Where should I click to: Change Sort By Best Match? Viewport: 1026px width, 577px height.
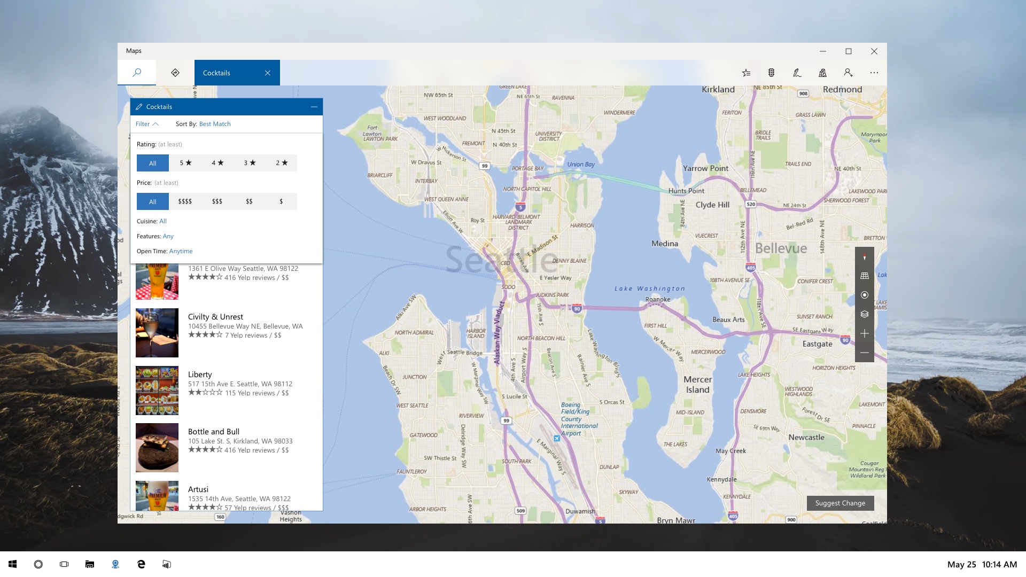click(x=215, y=124)
